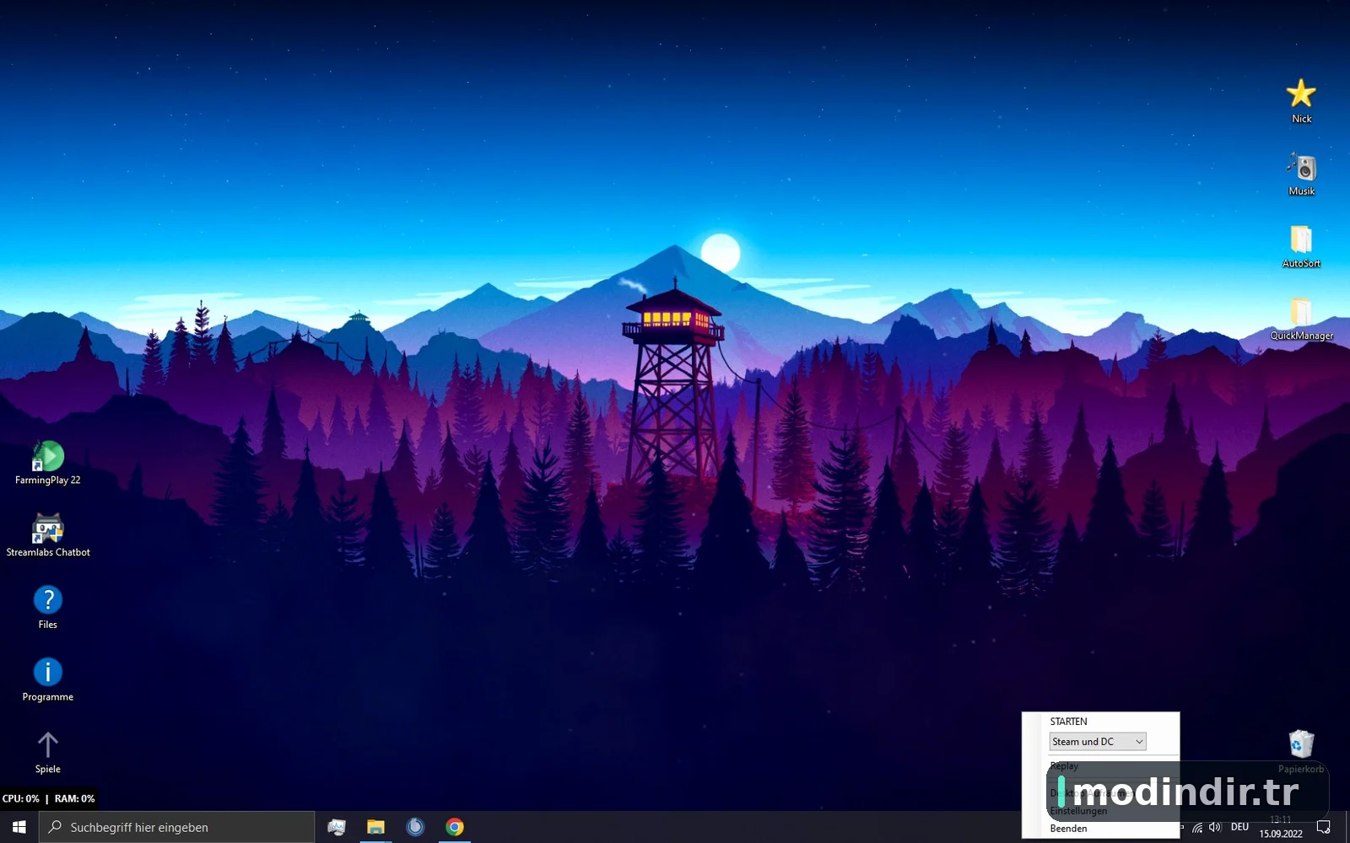Focus the Suchbegriff hier eingeben search box
Viewport: 1350px width, 843px height.
point(177,827)
